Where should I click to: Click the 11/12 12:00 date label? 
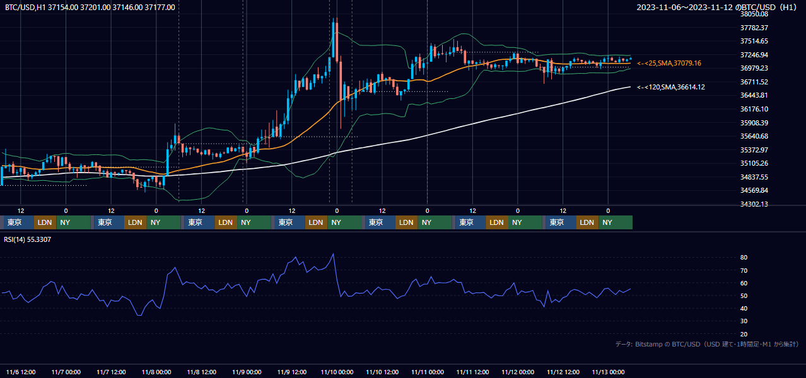563,372
